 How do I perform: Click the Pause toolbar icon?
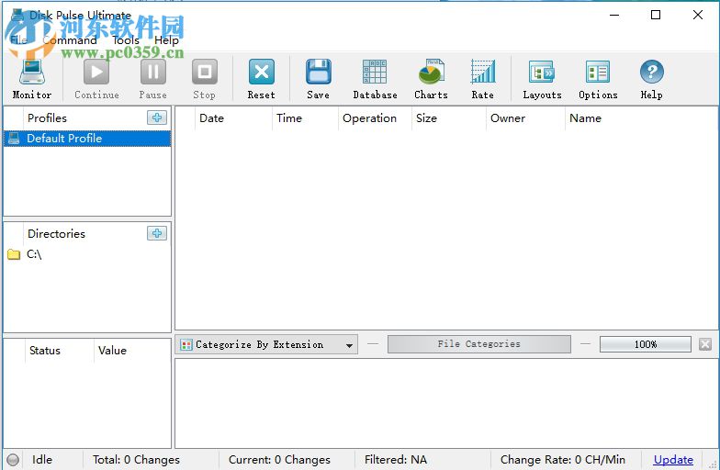pos(152,73)
